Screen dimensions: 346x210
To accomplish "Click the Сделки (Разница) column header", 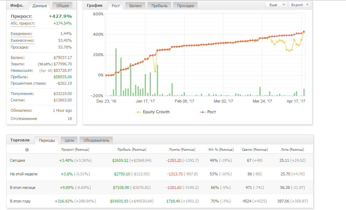I will click(x=255, y=150).
